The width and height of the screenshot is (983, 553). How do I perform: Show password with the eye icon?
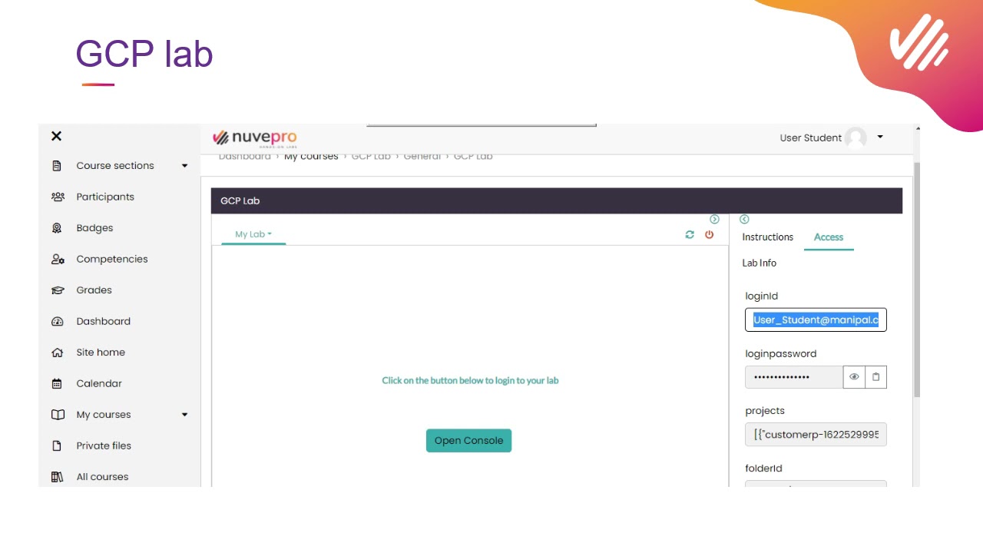(854, 377)
